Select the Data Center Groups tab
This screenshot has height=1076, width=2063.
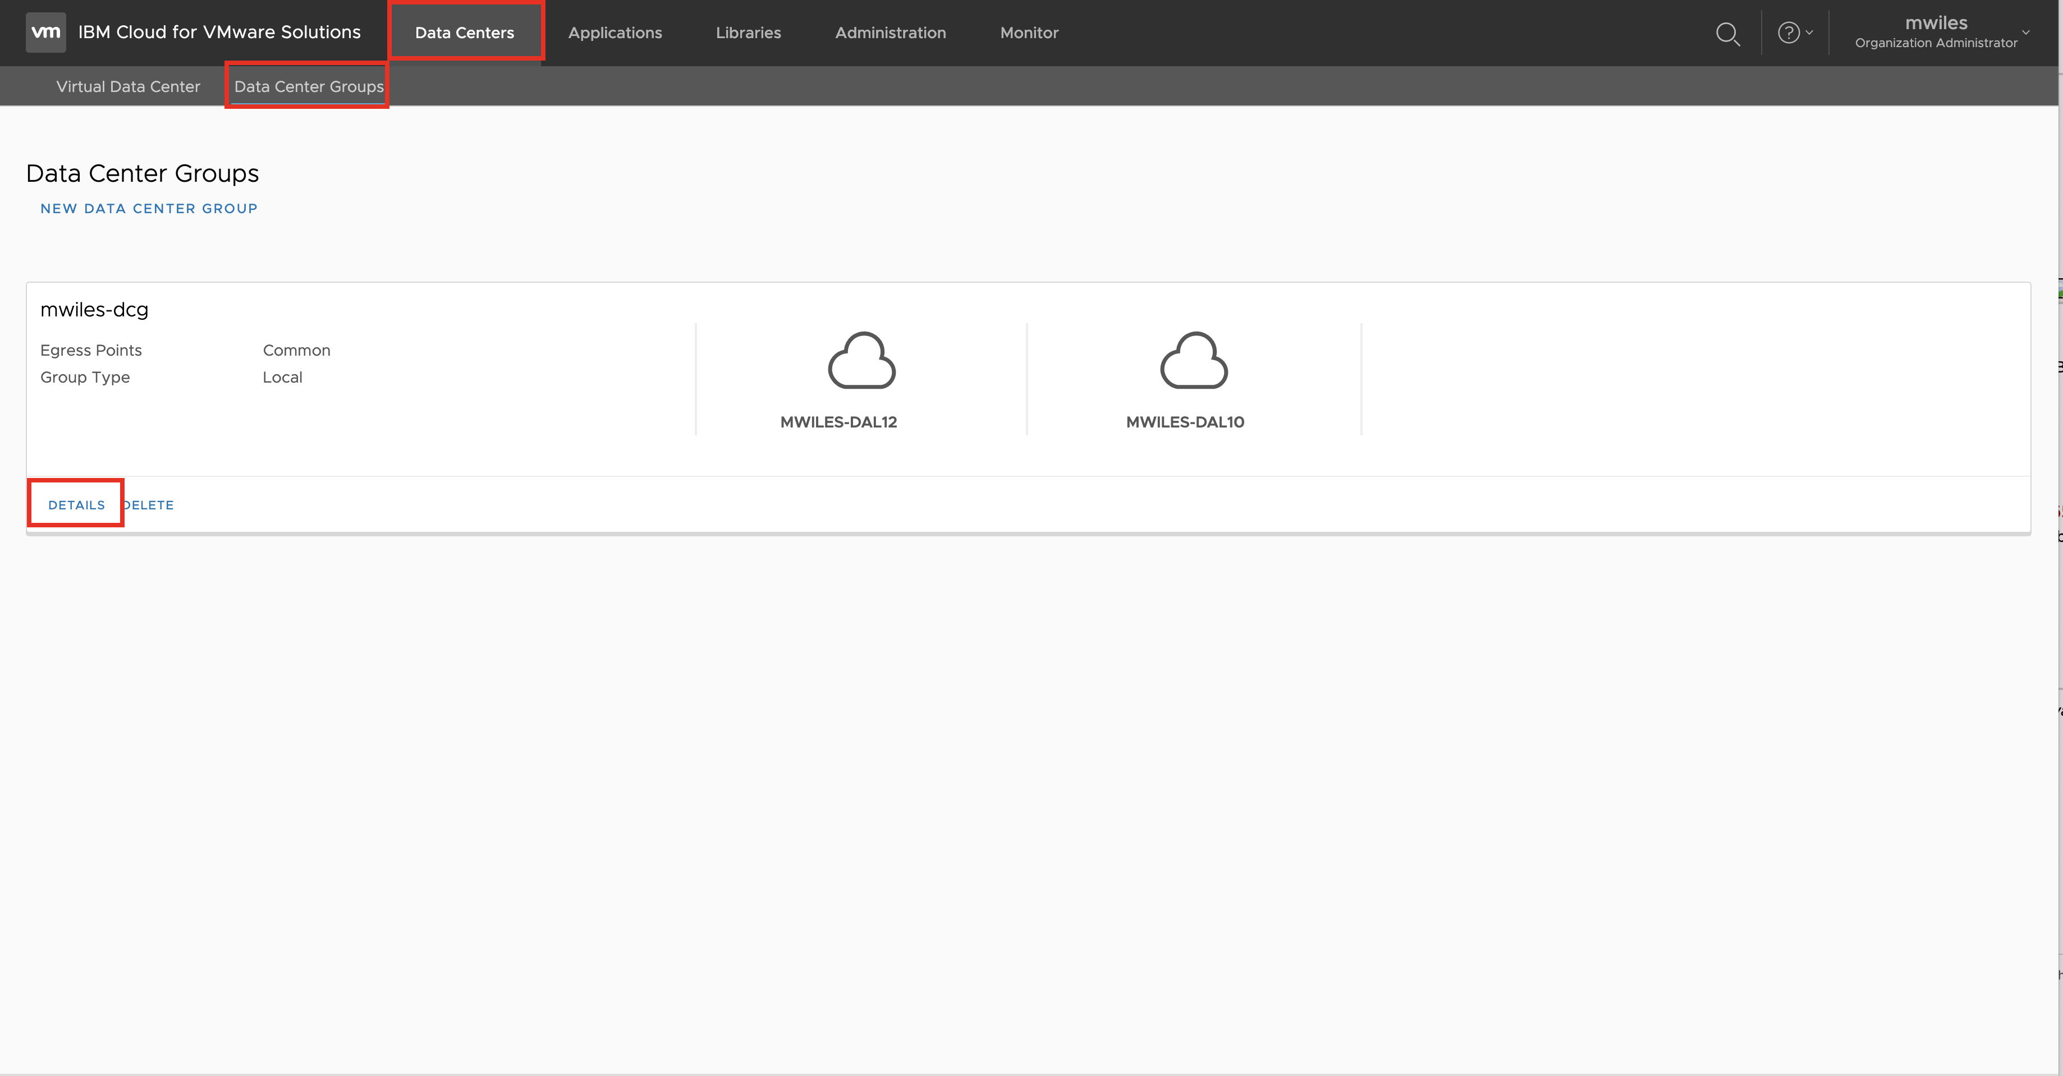[x=308, y=86]
